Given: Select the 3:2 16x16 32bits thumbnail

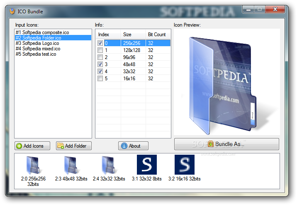Looking at the screenshot, I should pyautogui.click(x=185, y=168).
